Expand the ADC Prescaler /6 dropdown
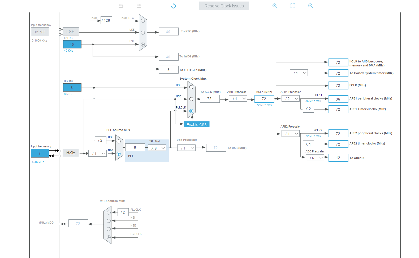The height and width of the screenshot is (258, 419). pyautogui.click(x=315, y=158)
